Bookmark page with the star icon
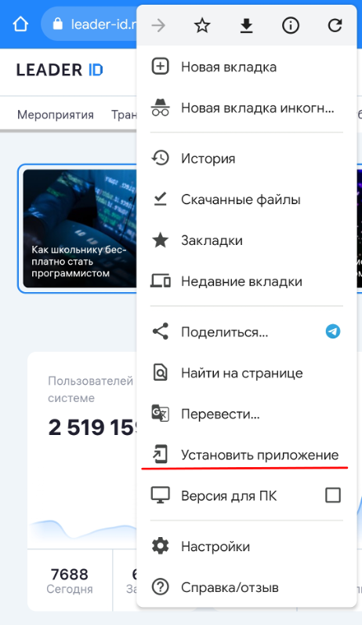The width and height of the screenshot is (362, 625). (x=202, y=26)
